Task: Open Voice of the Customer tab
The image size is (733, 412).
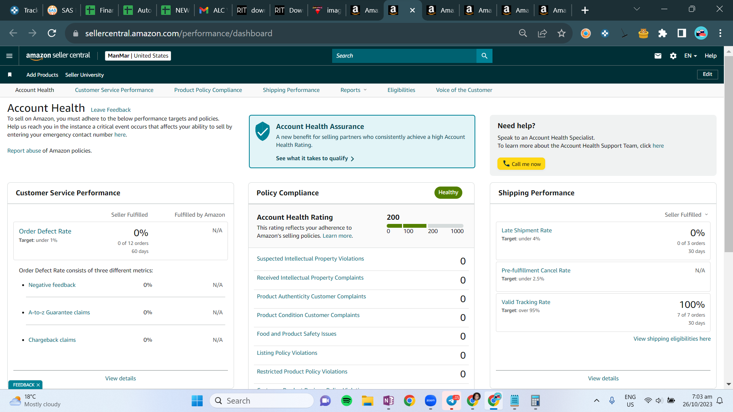Action: coord(464,90)
